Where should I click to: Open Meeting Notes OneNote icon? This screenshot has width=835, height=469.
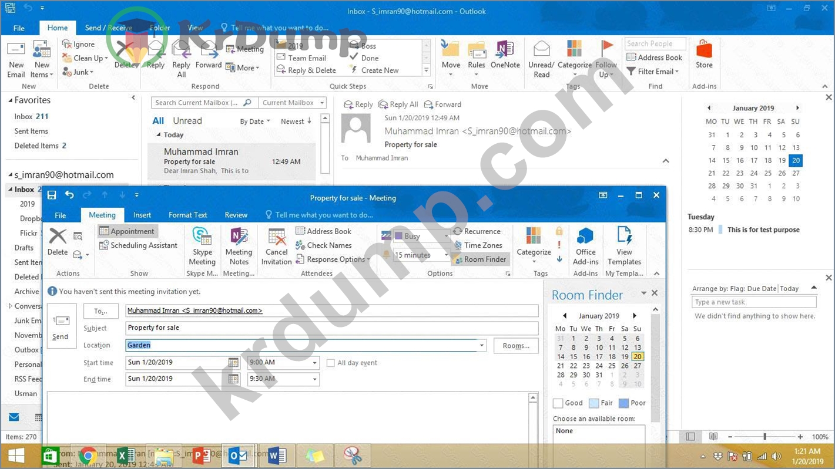(x=239, y=246)
